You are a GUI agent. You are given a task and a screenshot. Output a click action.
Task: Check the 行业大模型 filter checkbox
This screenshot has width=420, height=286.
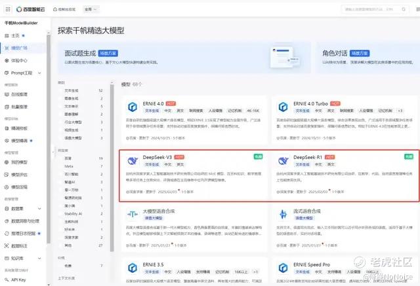pos(61,122)
